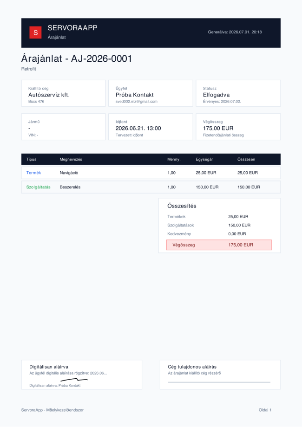The height and width of the screenshot is (427, 302).
Task: Click the company owner signature line
Action: point(219,382)
